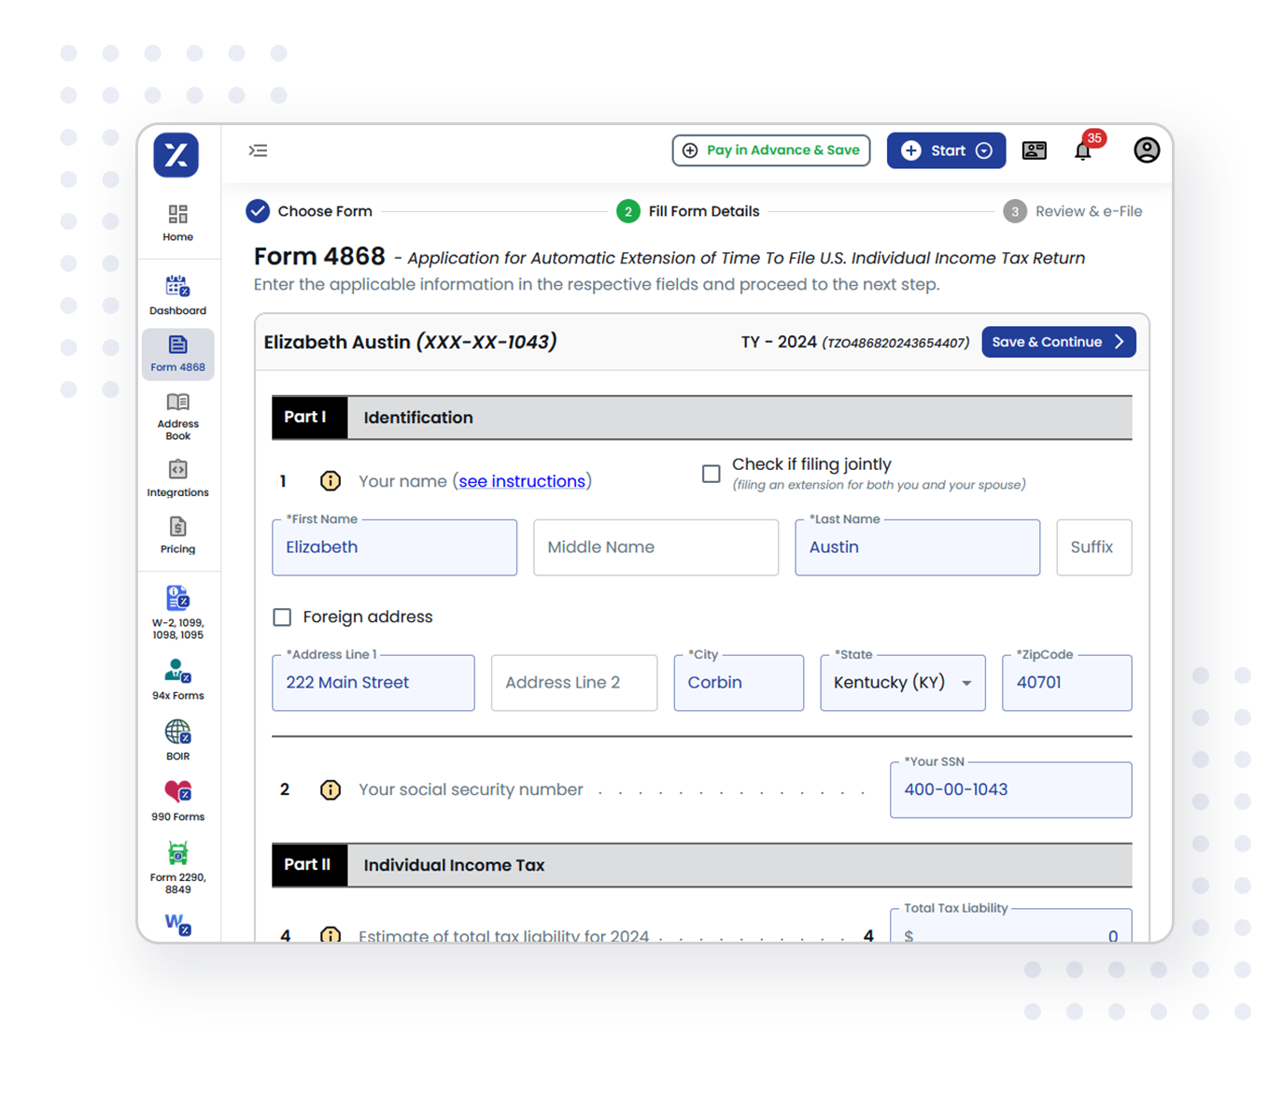Click the Save & Continue button
The width and height of the screenshot is (1282, 1107).
coord(1058,342)
